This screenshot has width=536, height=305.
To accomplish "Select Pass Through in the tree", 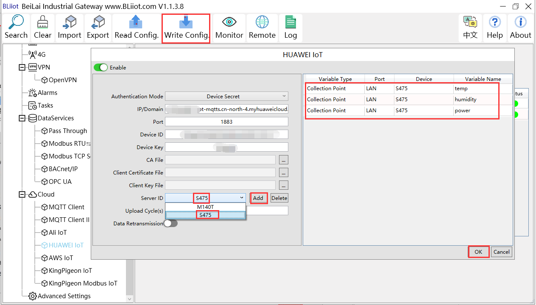I will (x=64, y=131).
